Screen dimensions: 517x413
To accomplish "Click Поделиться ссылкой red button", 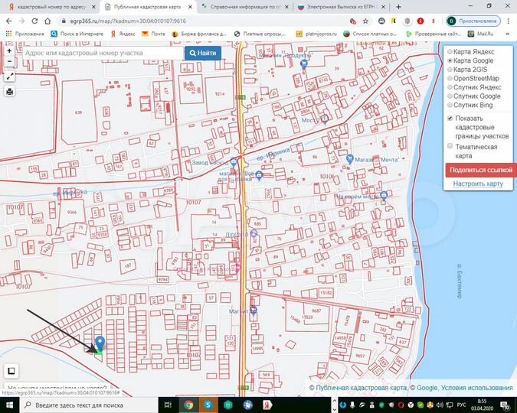I will pyautogui.click(x=480, y=171).
